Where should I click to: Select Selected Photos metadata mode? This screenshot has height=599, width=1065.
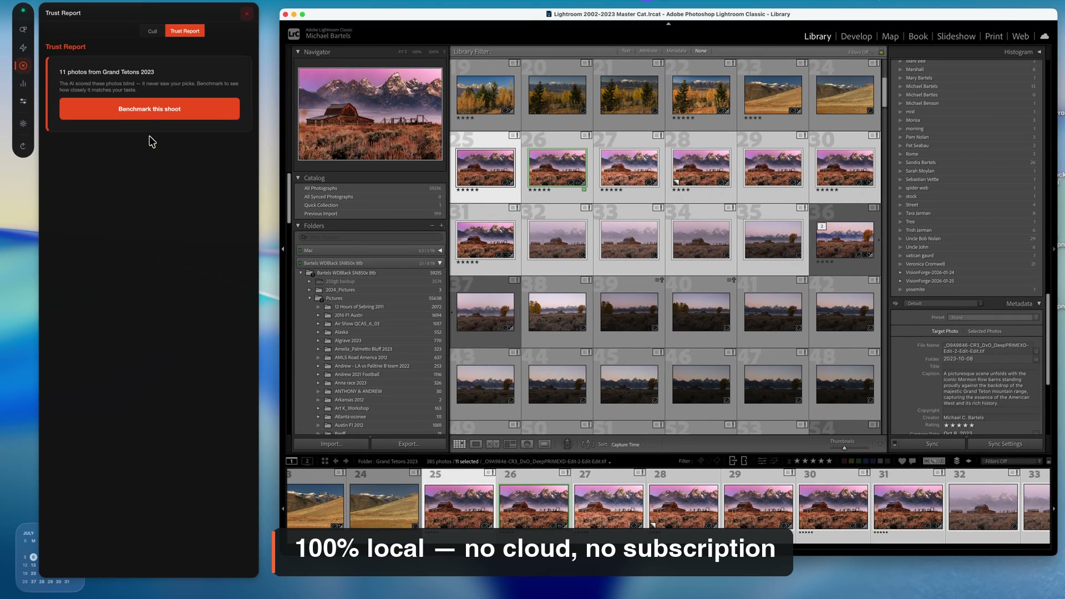click(x=985, y=331)
